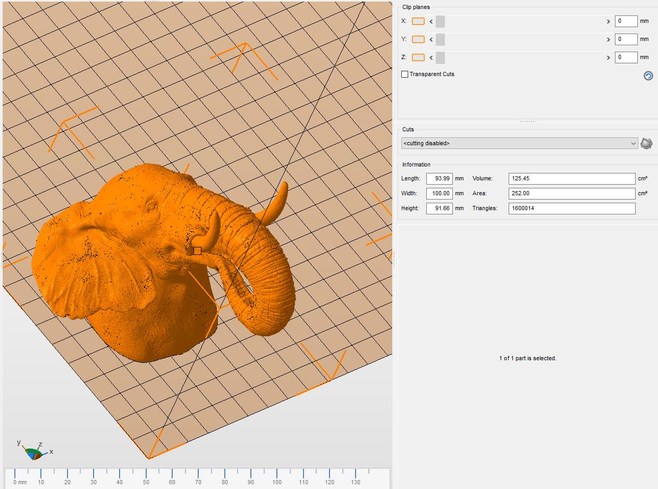Image resolution: width=658 pixels, height=489 pixels.
Task: Click Z clip plane right arrow
Action: 608,57
